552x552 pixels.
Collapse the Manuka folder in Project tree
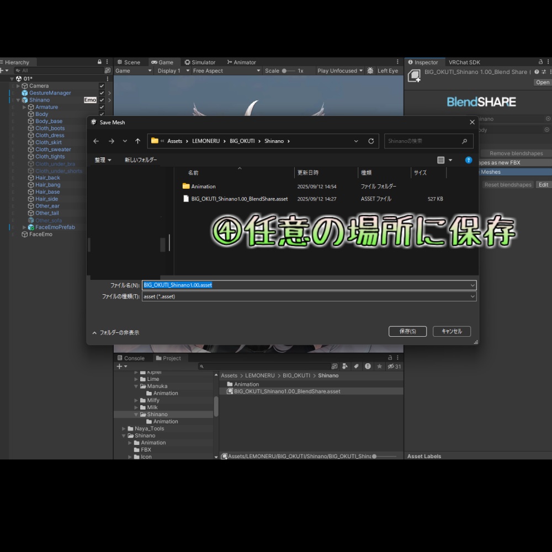coord(136,386)
